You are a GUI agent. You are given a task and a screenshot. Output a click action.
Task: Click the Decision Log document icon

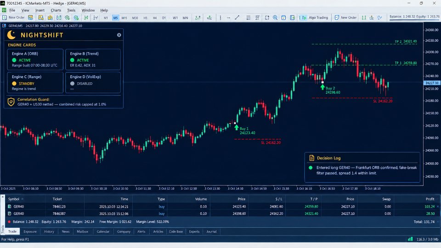[x=311, y=158]
